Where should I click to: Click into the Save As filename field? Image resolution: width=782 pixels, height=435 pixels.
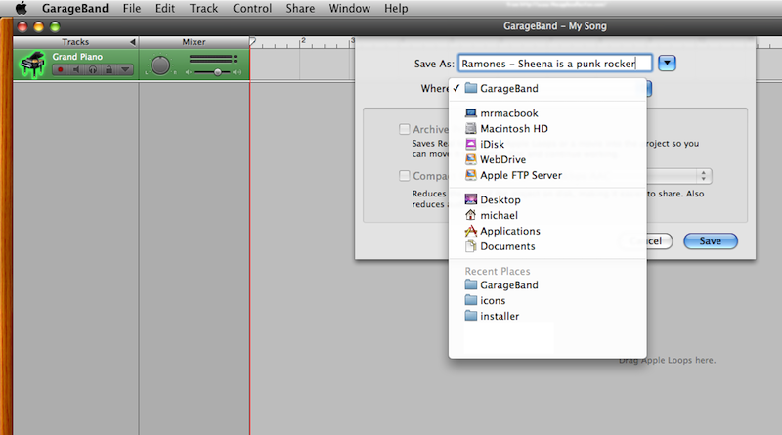point(554,64)
